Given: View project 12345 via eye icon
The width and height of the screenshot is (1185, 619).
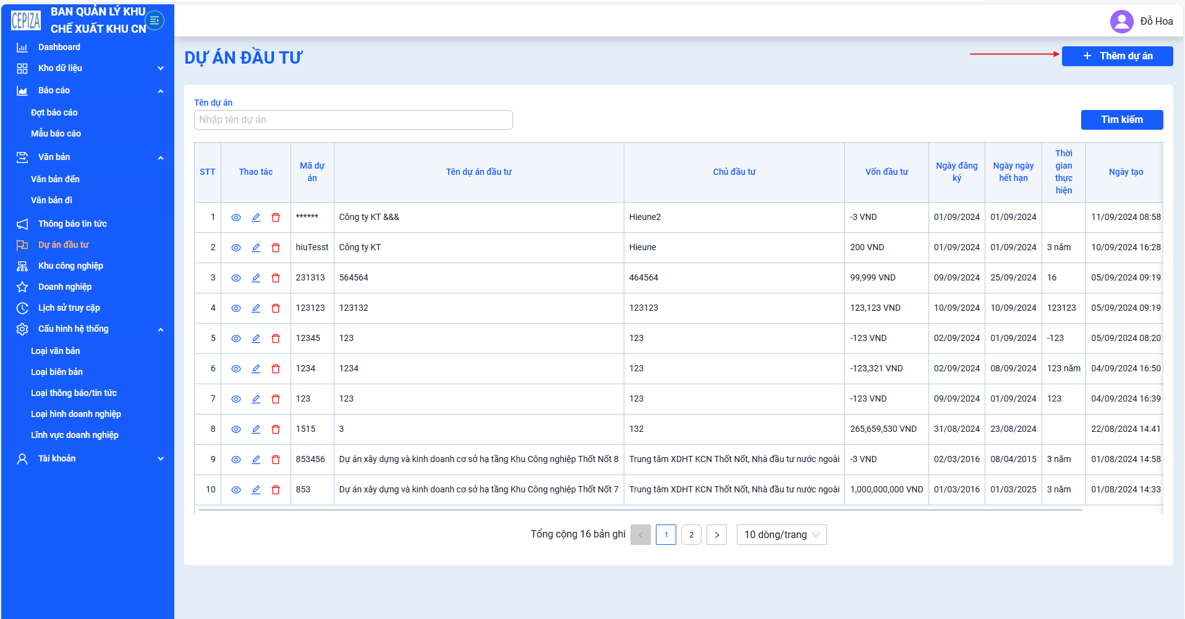Looking at the screenshot, I should click(236, 339).
